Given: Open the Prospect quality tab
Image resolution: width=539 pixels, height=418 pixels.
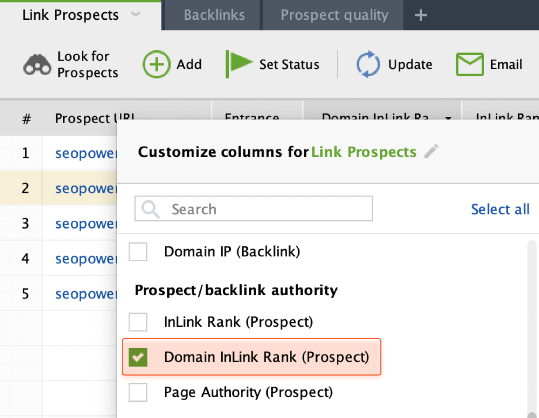Looking at the screenshot, I should pos(334,15).
